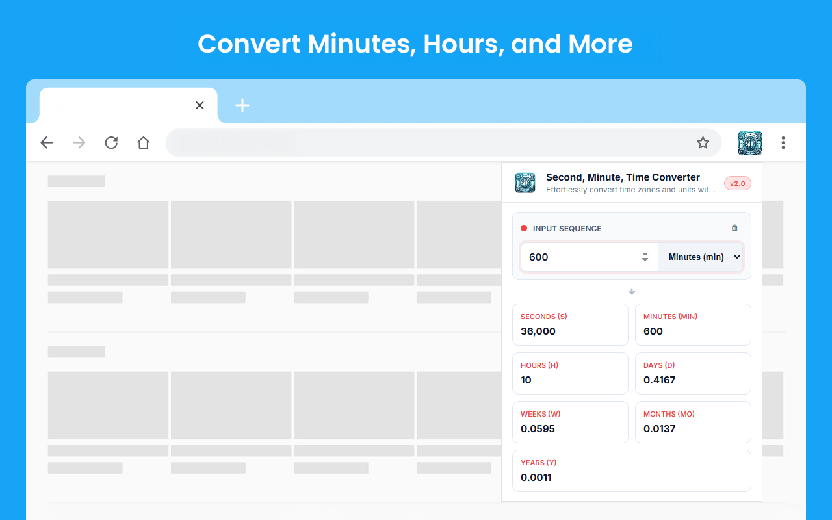Click the browser address bar
The image size is (832, 520).
coord(443,143)
